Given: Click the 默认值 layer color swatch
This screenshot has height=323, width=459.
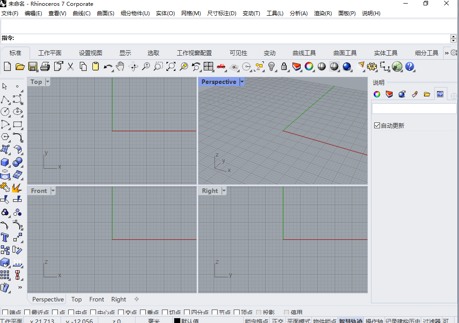Looking at the screenshot, I should tap(177, 321).
